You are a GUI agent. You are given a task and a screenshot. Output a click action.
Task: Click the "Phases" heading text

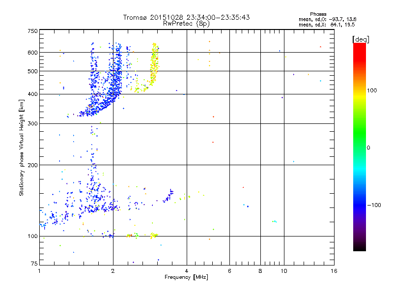point(318,14)
